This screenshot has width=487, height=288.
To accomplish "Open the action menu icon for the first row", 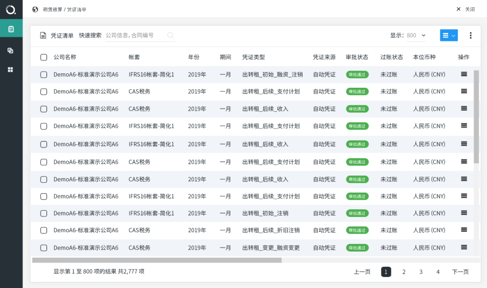I will [464, 74].
